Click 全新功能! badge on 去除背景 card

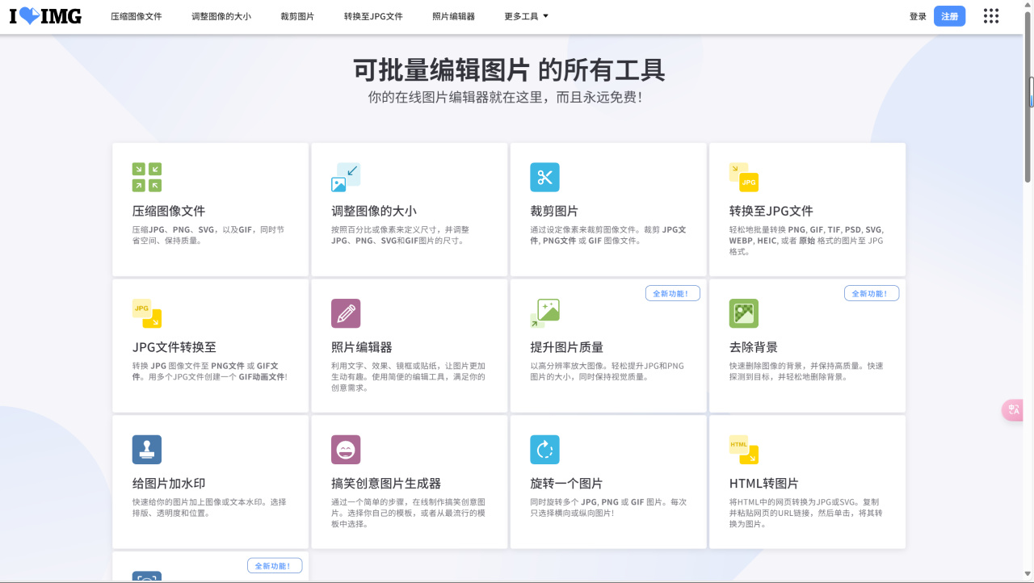tap(872, 294)
